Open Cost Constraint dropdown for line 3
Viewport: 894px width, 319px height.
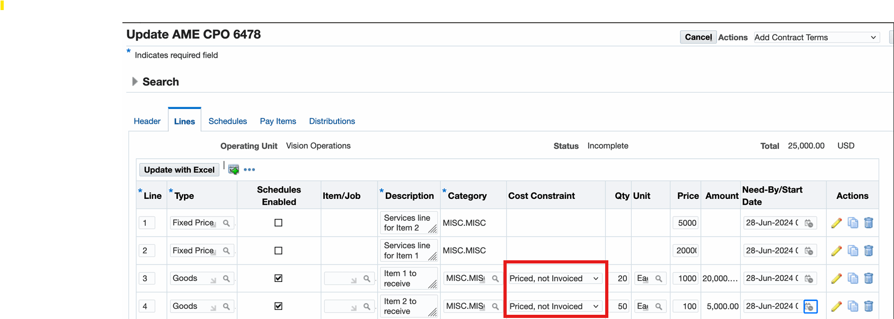(554, 278)
